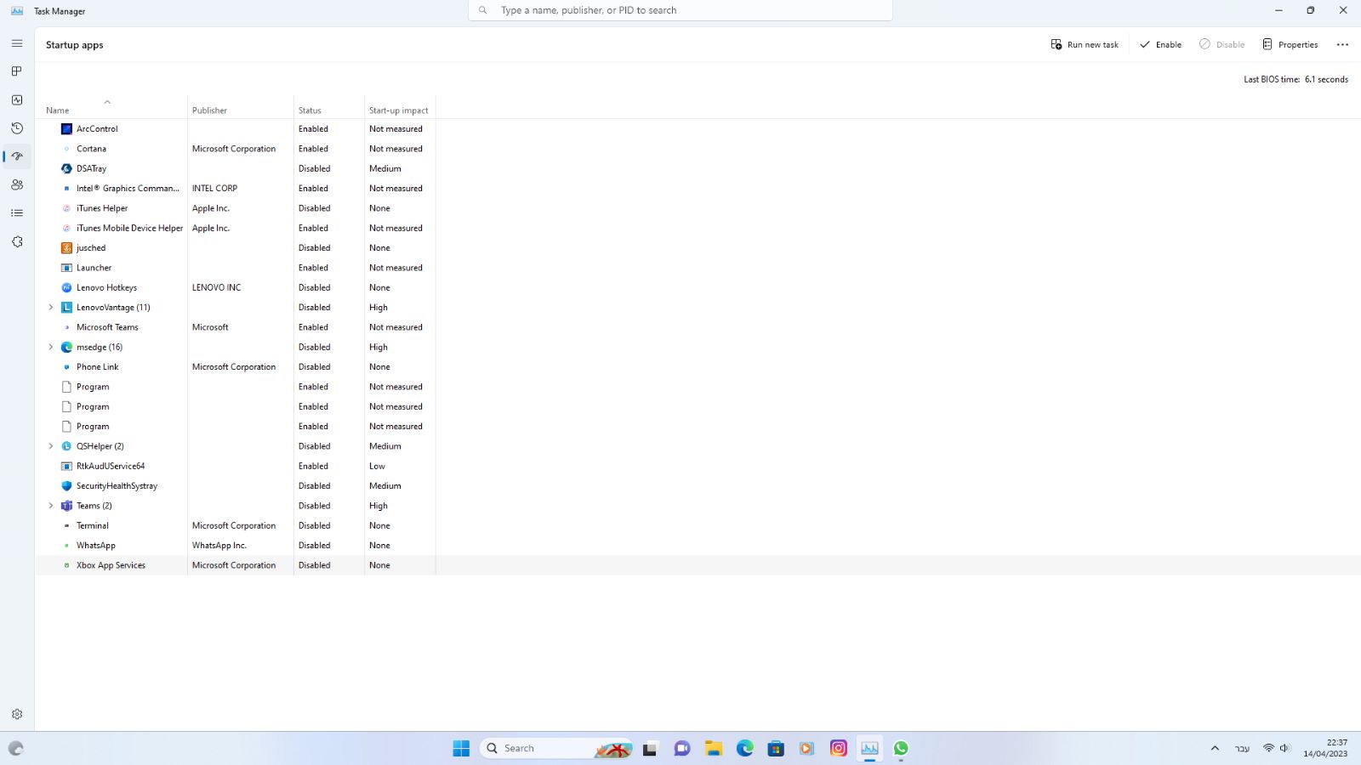
Task: Expand the Teams (2) group
Action: pos(50,506)
